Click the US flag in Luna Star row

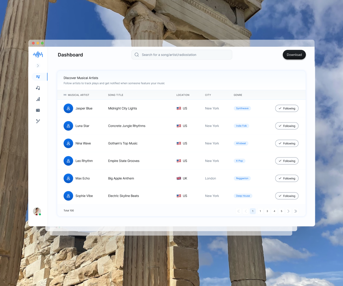click(x=179, y=126)
